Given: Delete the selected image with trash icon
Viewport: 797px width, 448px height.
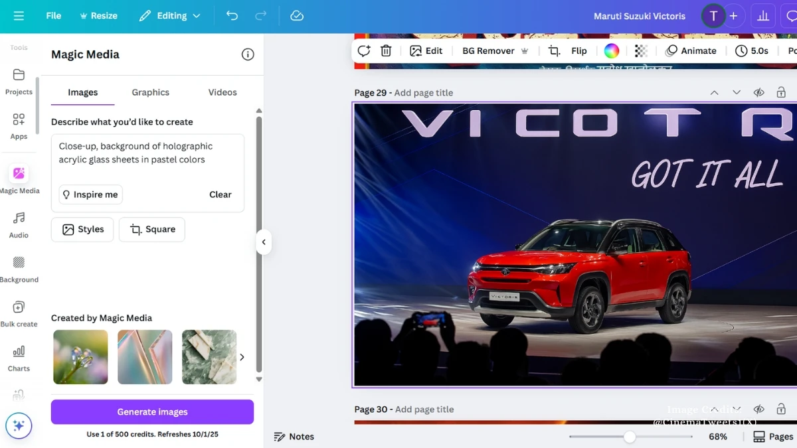Looking at the screenshot, I should click(386, 50).
